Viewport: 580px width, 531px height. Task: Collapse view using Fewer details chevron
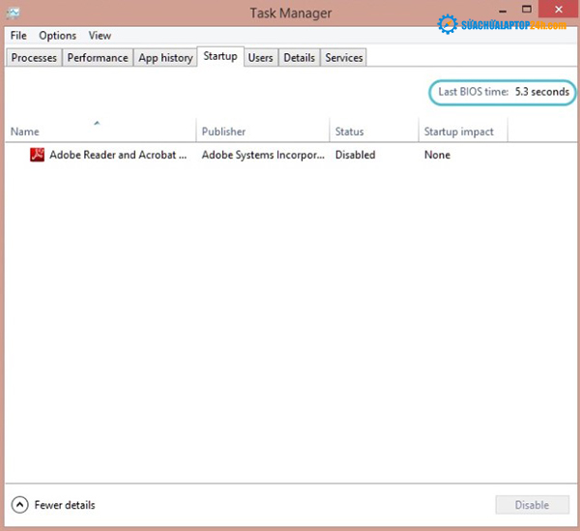point(20,505)
